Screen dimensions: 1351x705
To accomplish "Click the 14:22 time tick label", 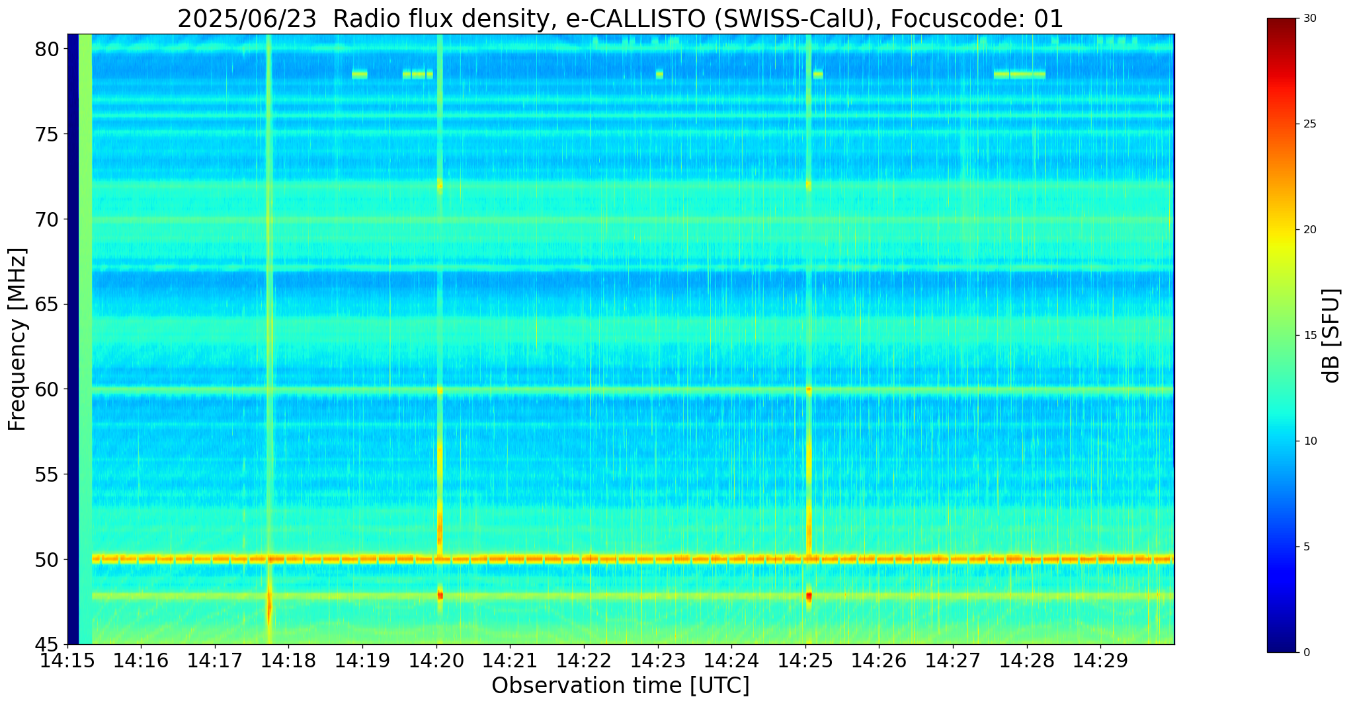I will coord(584,661).
